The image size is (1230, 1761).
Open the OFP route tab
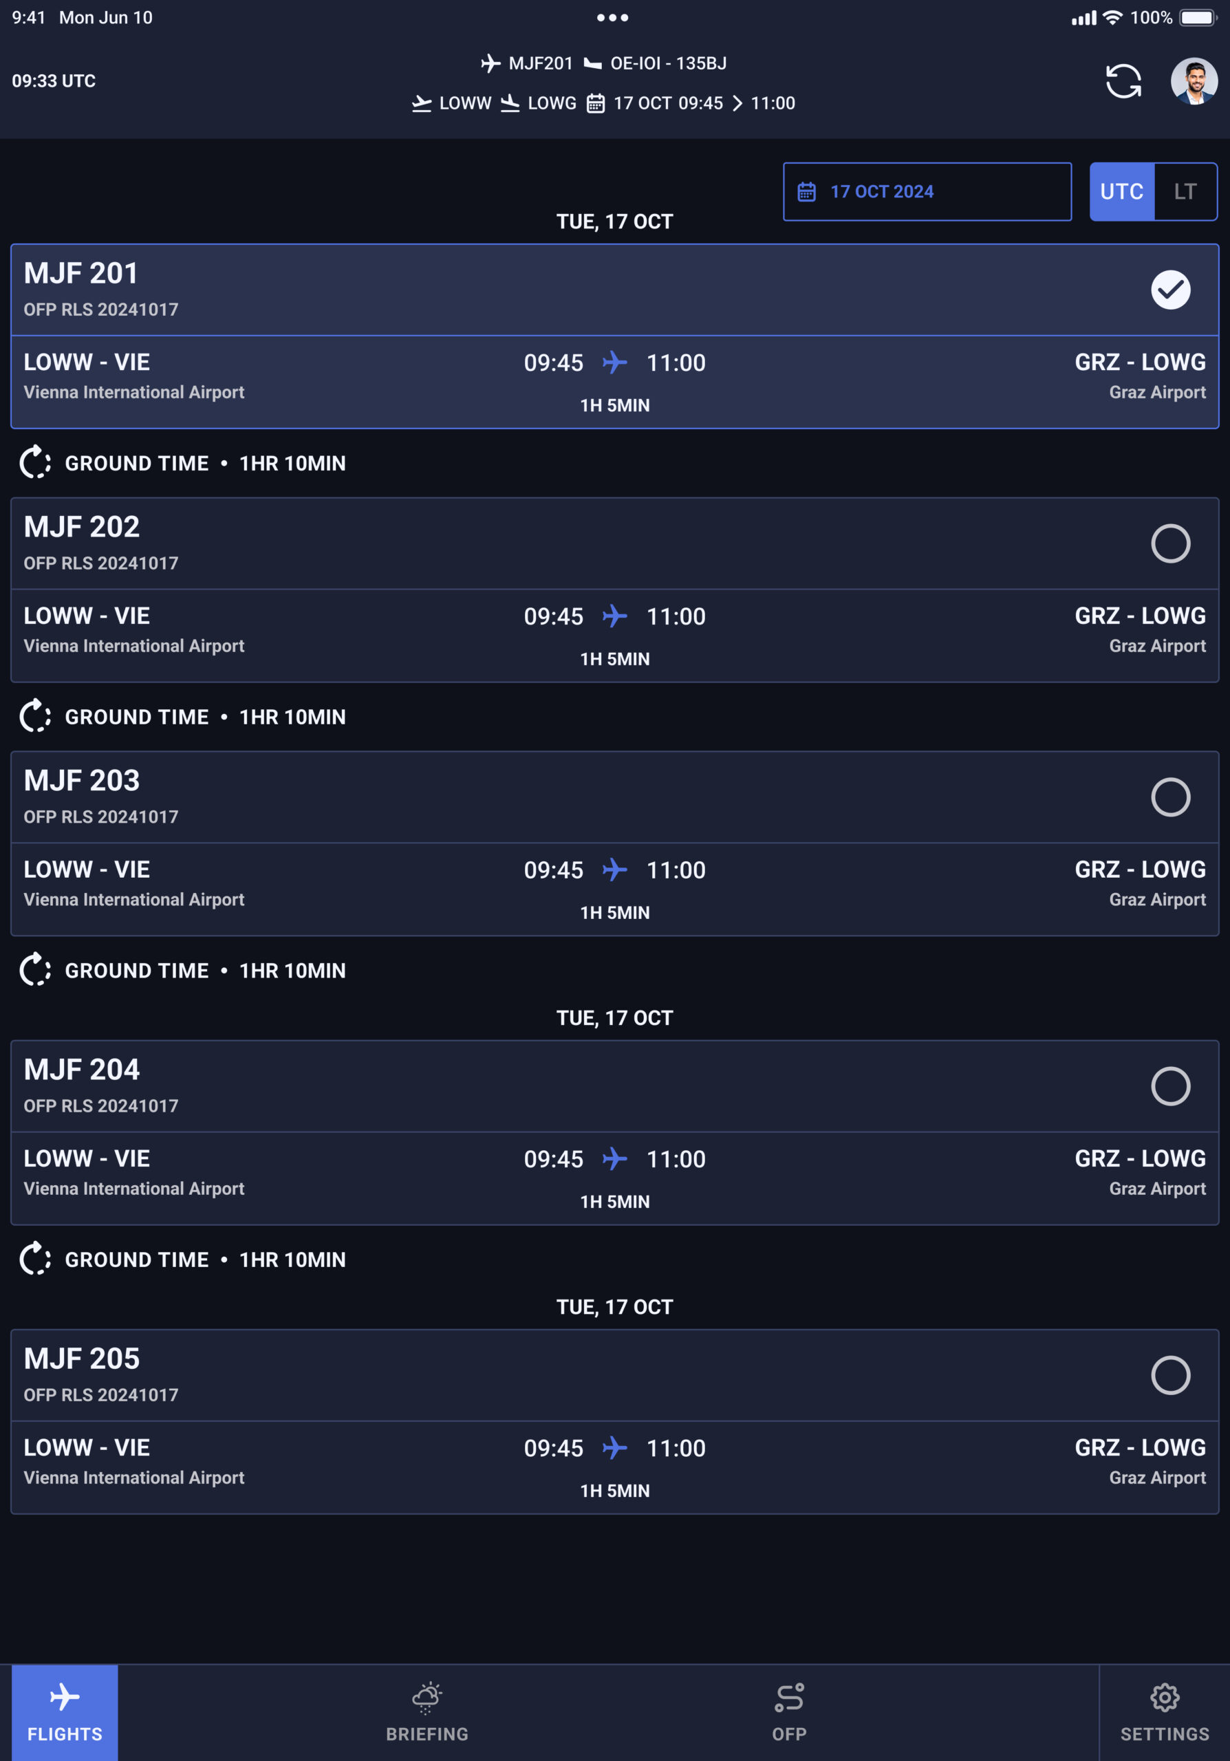789,1712
